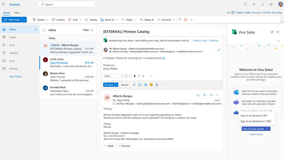
Task: Switch to the Home tab
Action: coord(6,13)
